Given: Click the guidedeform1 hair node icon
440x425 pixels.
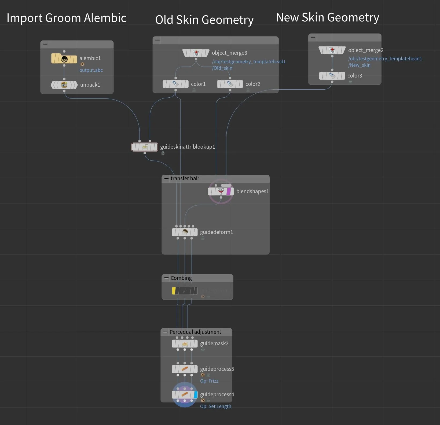Looking at the screenshot, I should pos(185,232).
